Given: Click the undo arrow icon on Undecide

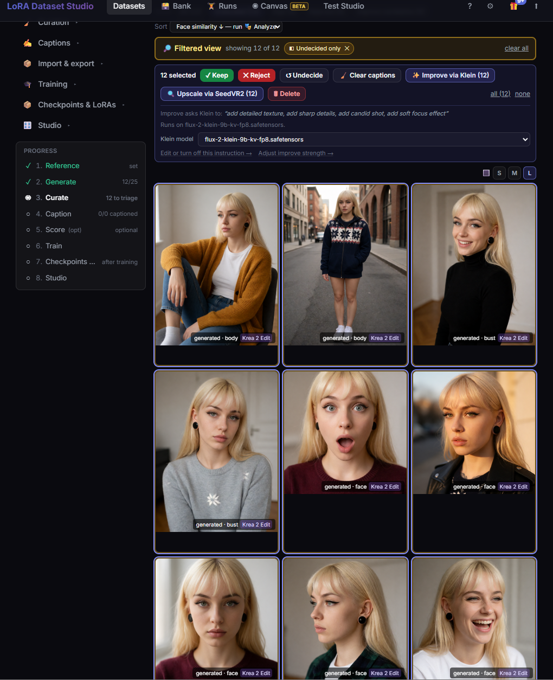Looking at the screenshot, I should [x=289, y=75].
